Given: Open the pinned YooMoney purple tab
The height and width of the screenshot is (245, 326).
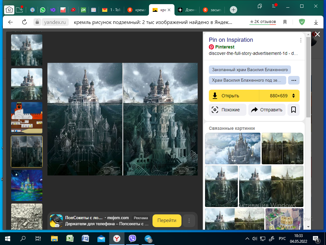Looking at the screenshot, I should coord(53,10).
